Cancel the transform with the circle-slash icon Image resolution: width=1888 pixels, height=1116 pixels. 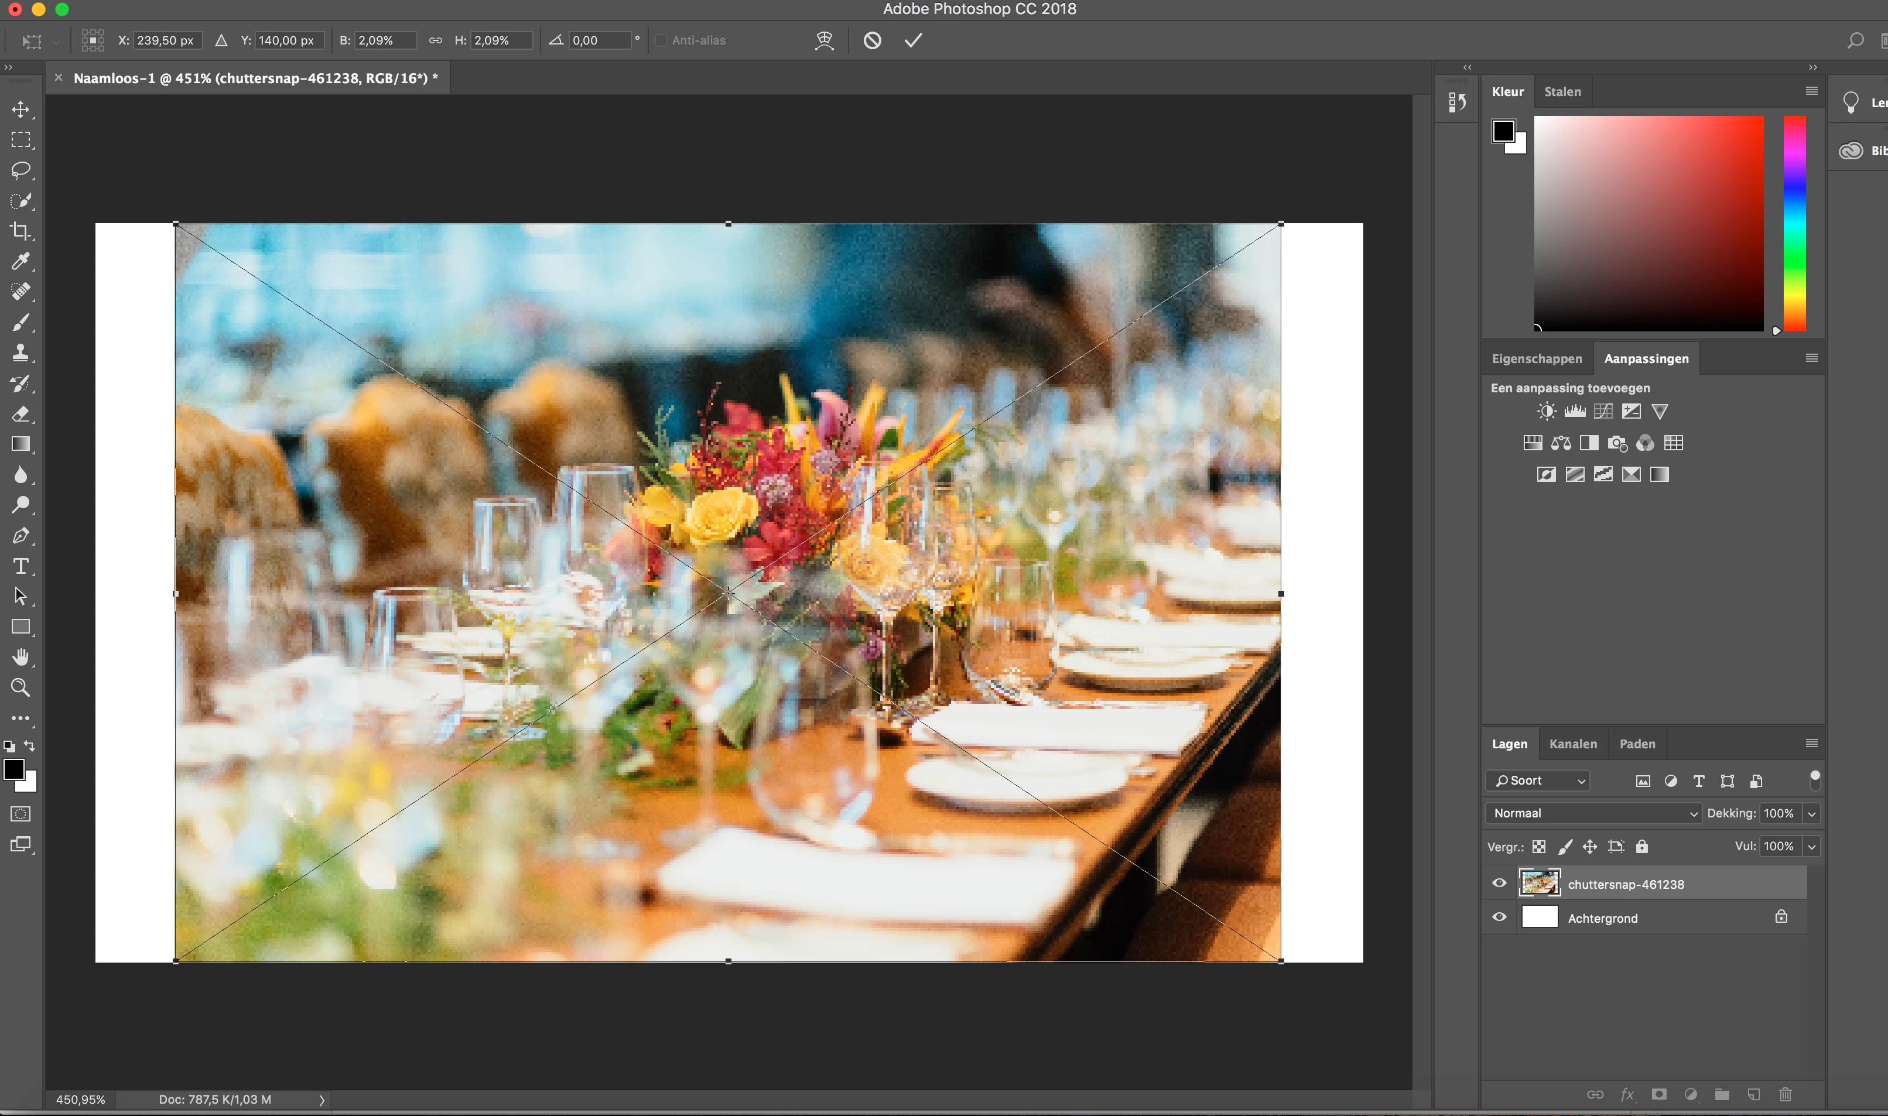872,40
